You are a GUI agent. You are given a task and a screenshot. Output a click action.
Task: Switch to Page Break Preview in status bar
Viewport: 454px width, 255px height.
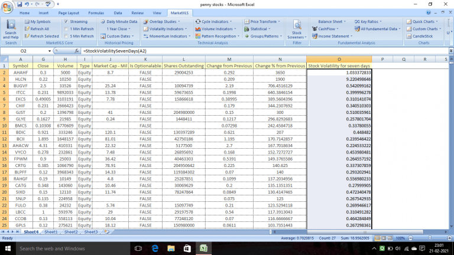(390, 238)
